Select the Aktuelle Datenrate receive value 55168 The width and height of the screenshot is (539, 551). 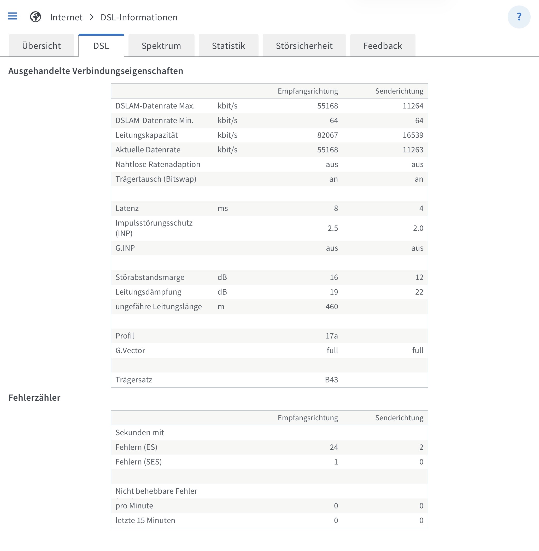pos(327,150)
